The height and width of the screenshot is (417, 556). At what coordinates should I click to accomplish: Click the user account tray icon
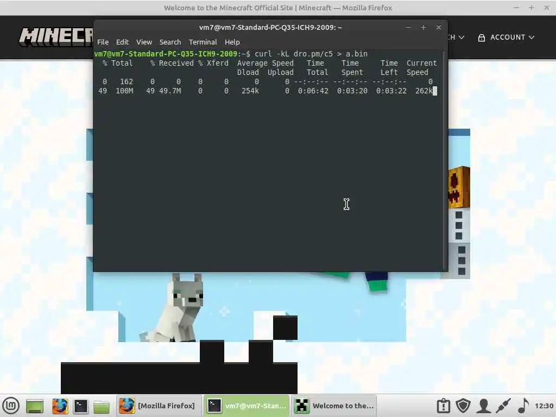point(483,406)
